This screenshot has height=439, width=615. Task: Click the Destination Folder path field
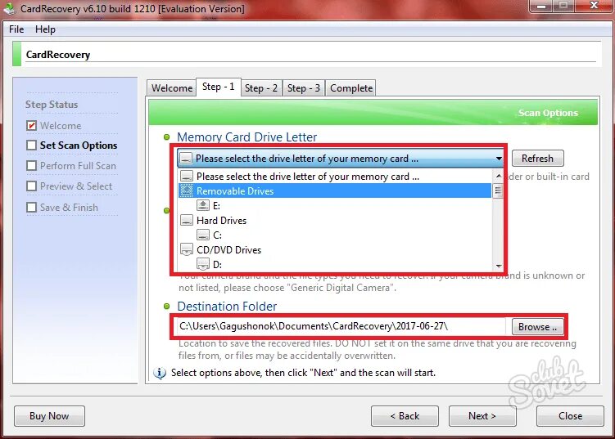(341, 326)
